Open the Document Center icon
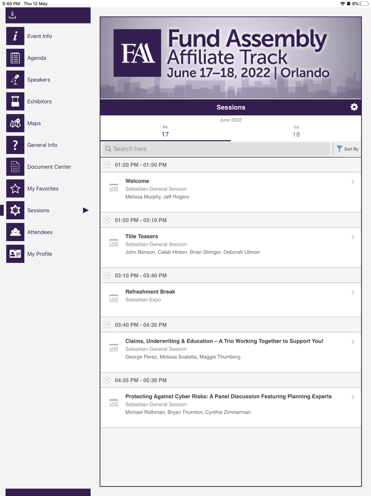Screen dimensions: 371x496 (x=15, y=167)
